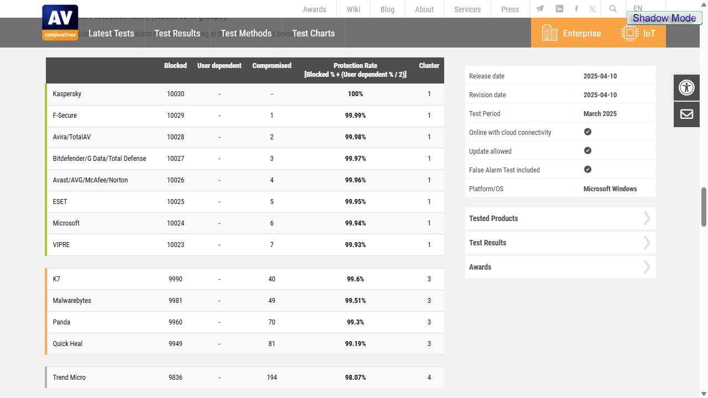
Task: Click the Telegram icon in top bar
Action: point(540,9)
